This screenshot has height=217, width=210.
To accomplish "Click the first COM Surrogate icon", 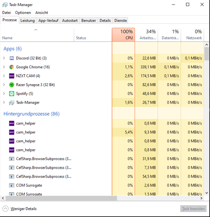I will (x=12, y=185).
